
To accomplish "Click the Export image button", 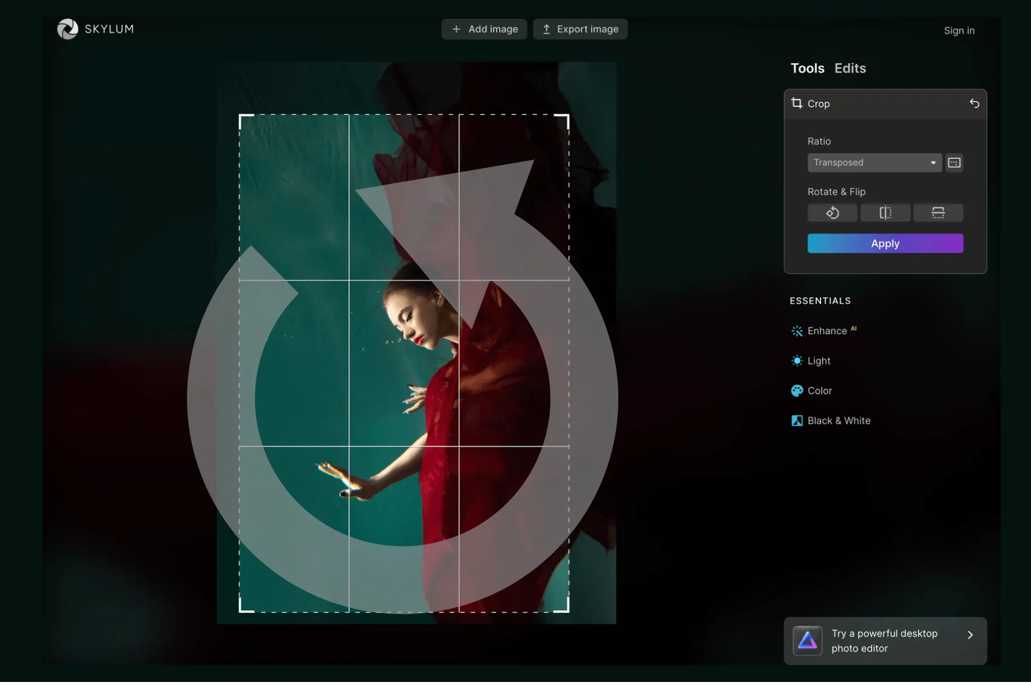I will (580, 29).
